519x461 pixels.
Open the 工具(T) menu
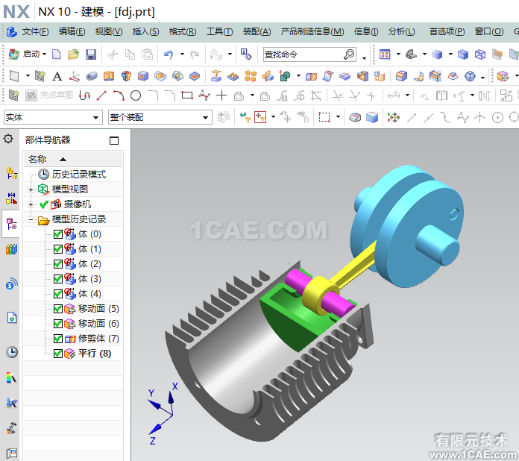point(220,32)
